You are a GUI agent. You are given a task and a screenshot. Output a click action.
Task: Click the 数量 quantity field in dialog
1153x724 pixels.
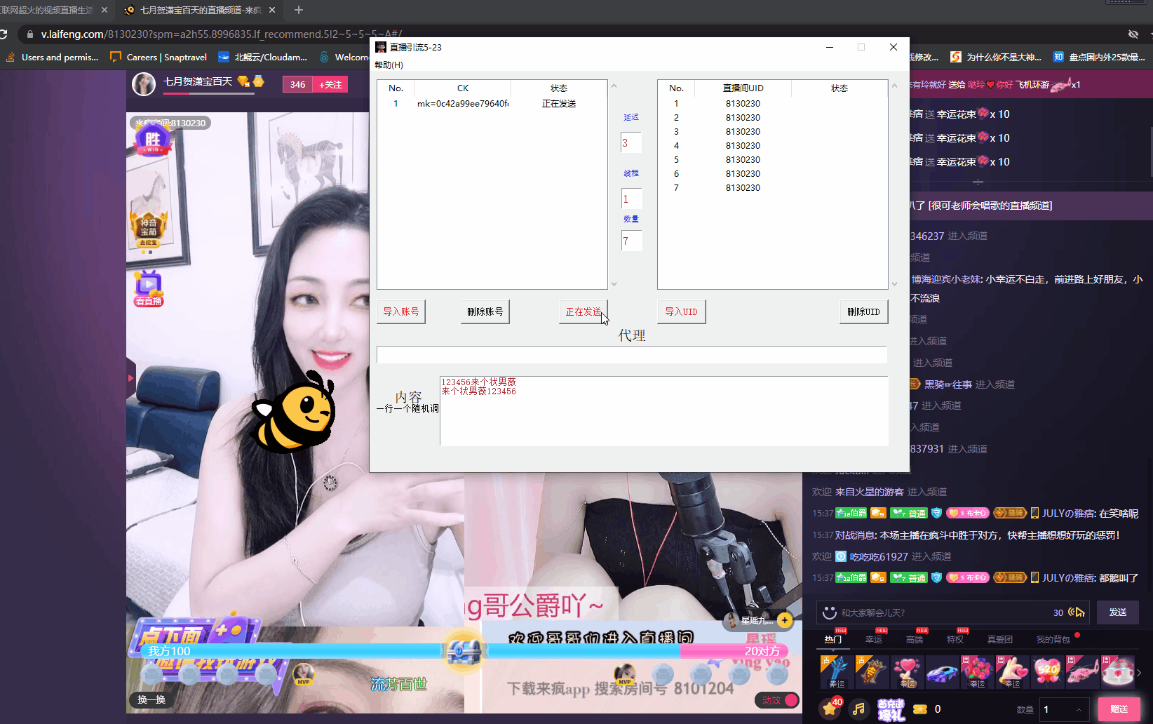(x=631, y=241)
